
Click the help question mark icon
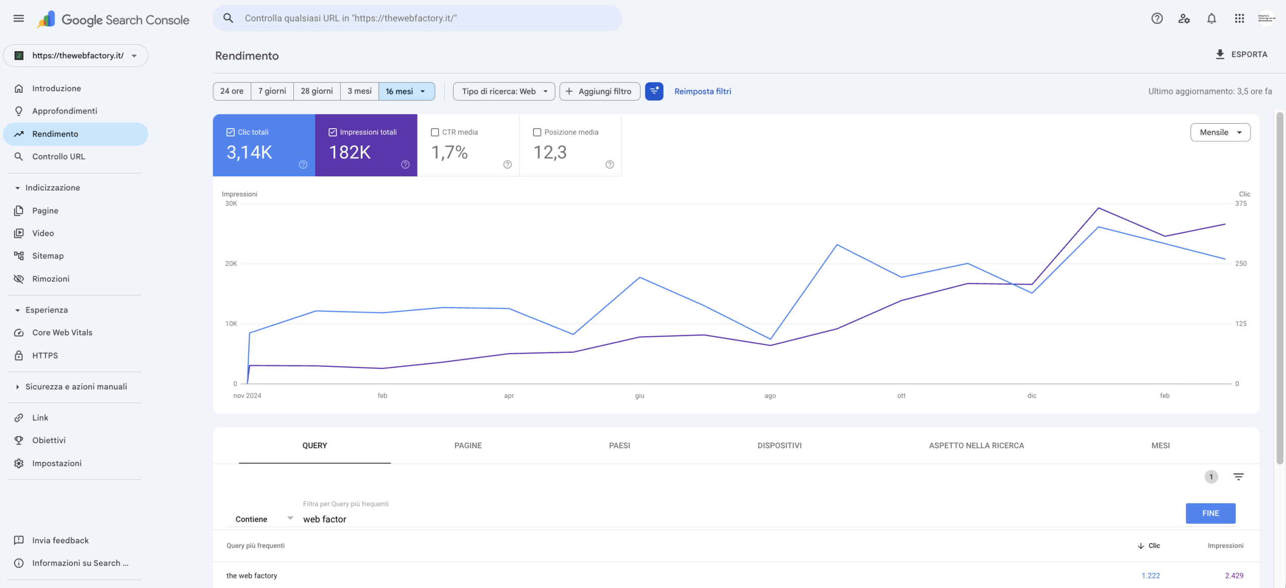(1157, 19)
